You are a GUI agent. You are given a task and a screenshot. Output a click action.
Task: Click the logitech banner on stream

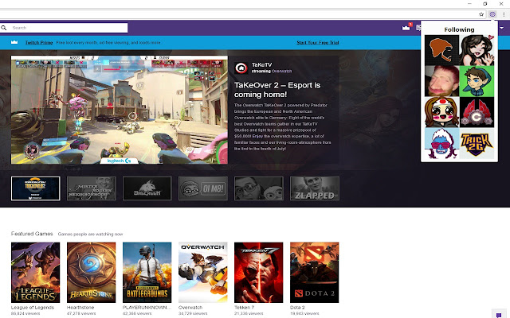pyautogui.click(x=120, y=161)
